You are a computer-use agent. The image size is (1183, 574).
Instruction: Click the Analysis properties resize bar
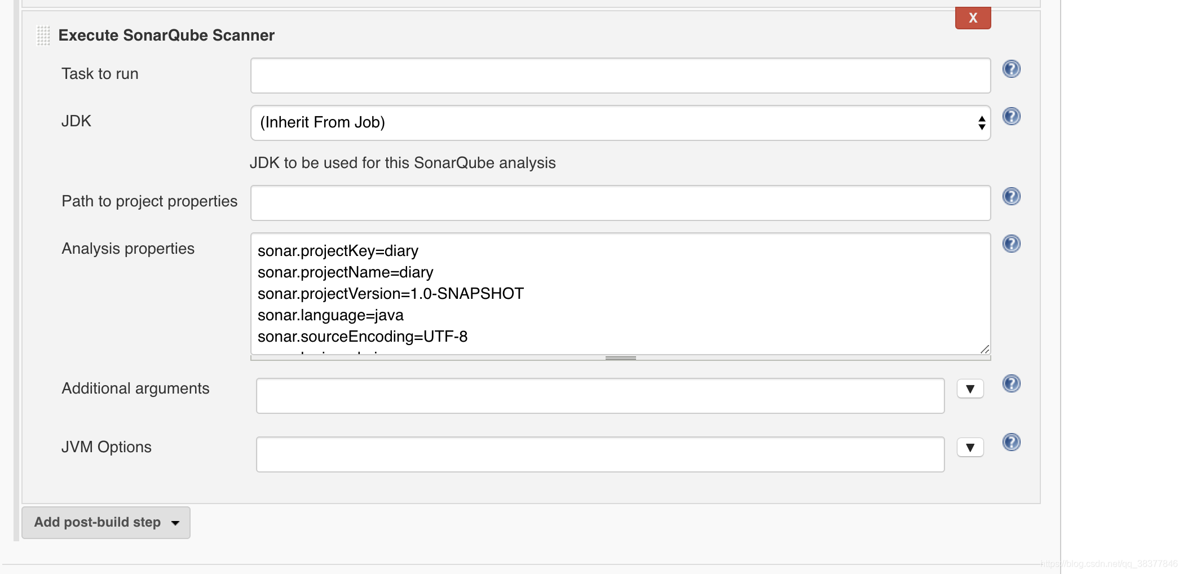click(x=620, y=358)
